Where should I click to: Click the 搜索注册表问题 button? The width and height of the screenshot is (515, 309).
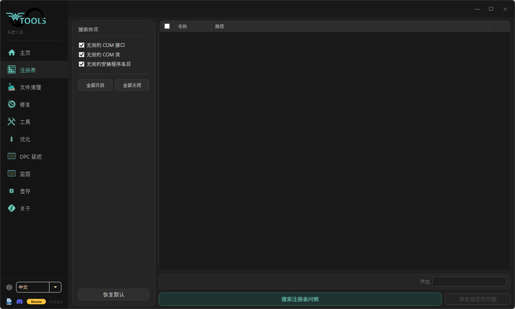(x=300, y=299)
